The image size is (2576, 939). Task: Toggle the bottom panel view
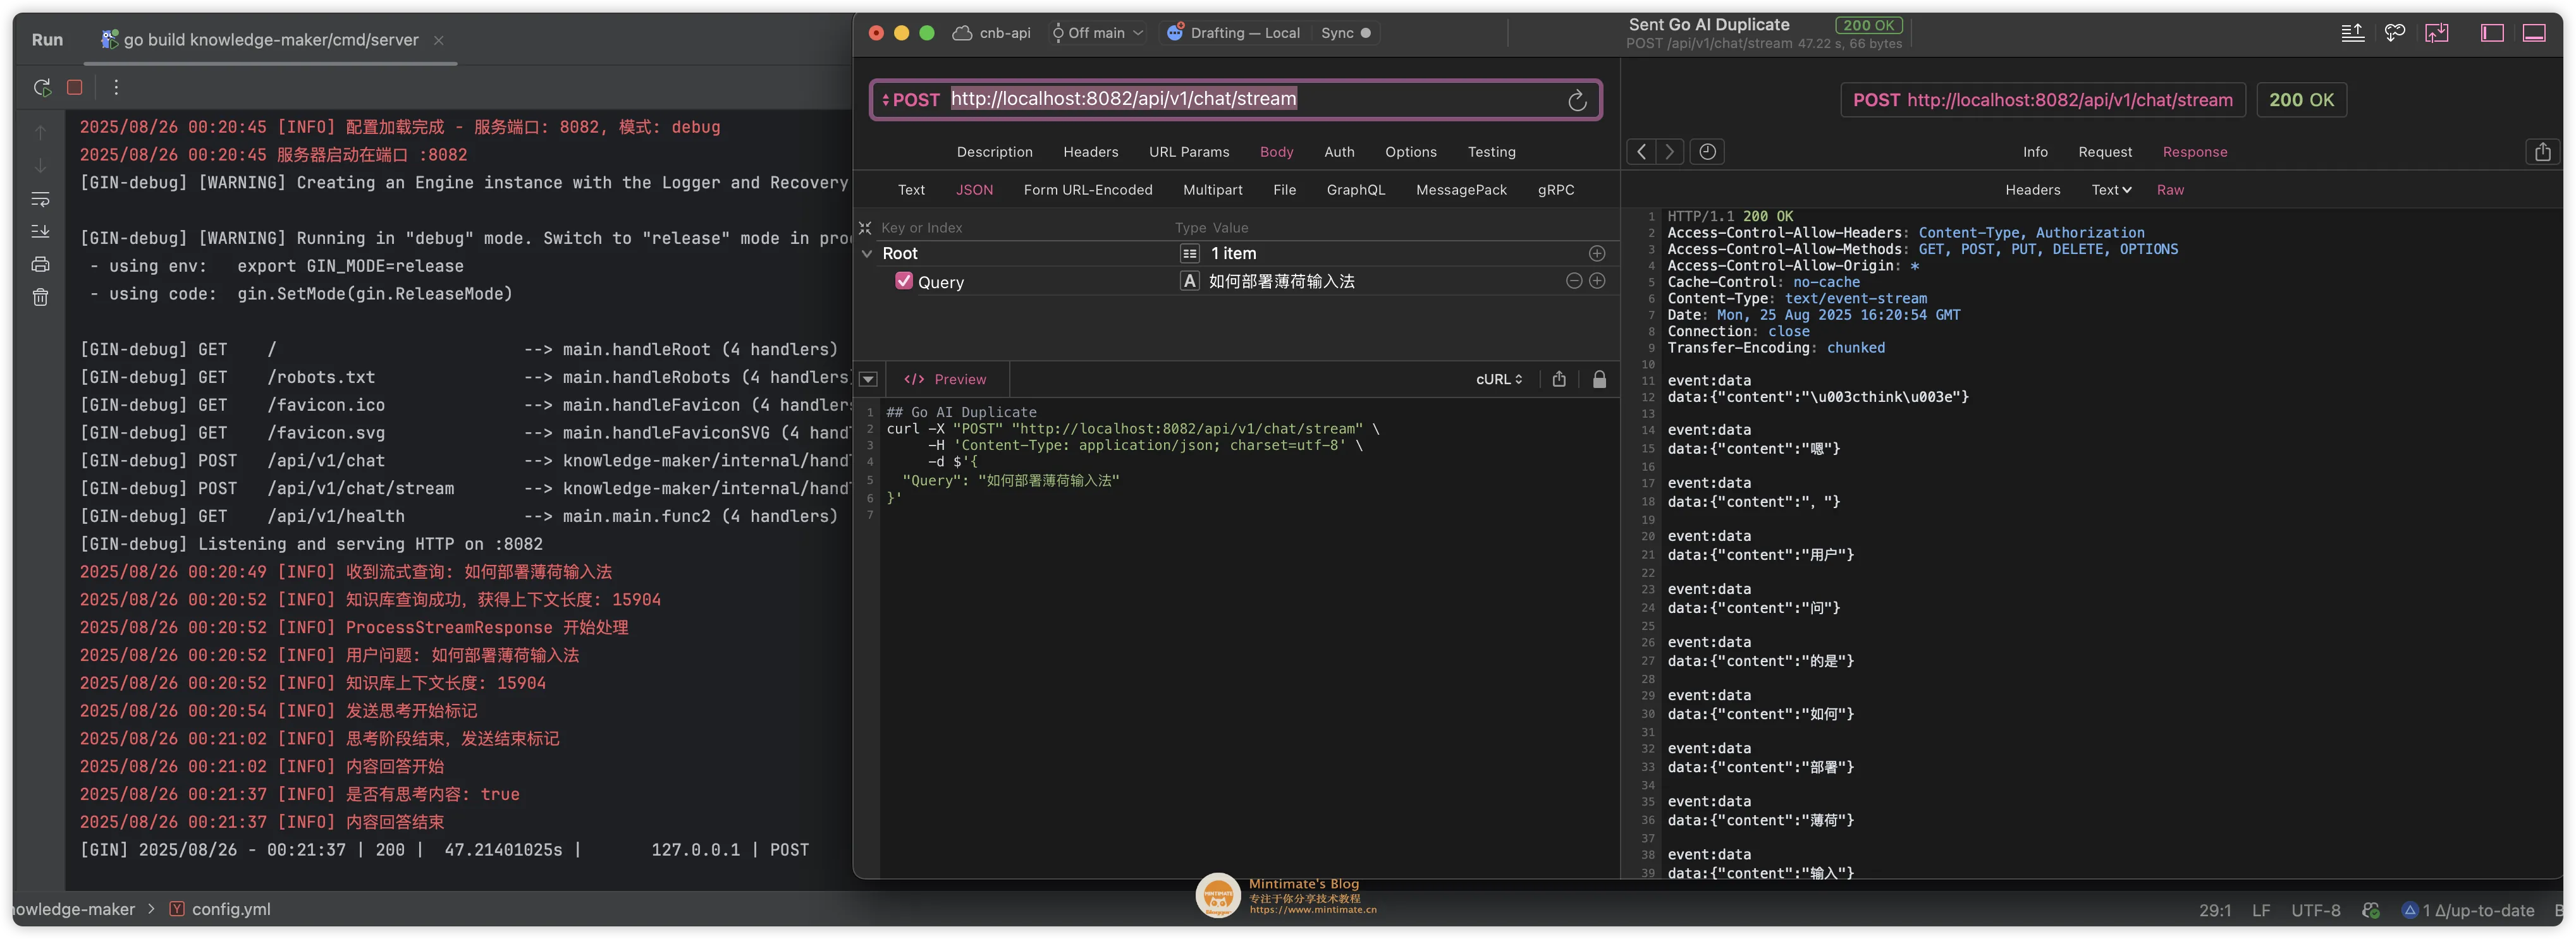tap(2534, 33)
